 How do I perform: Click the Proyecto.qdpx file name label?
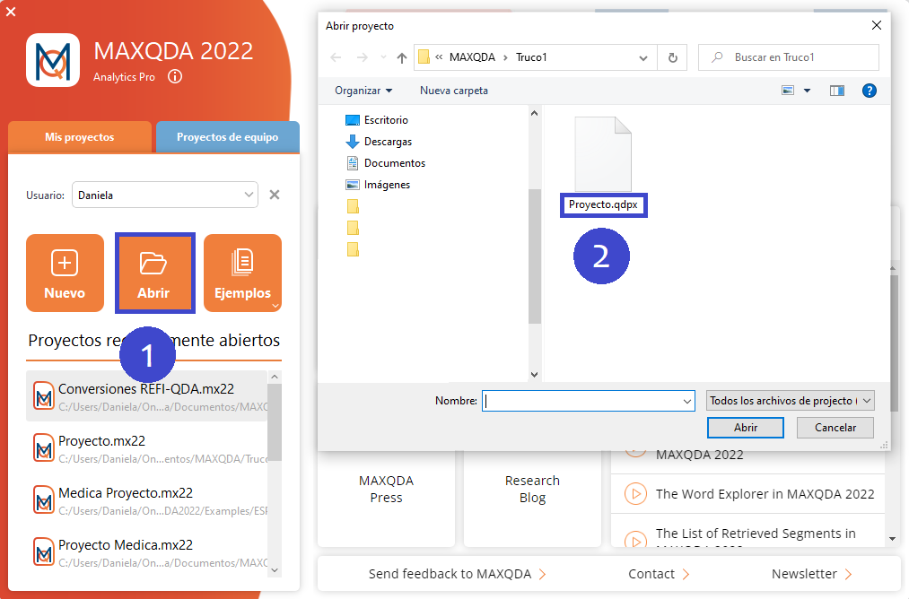pos(603,204)
